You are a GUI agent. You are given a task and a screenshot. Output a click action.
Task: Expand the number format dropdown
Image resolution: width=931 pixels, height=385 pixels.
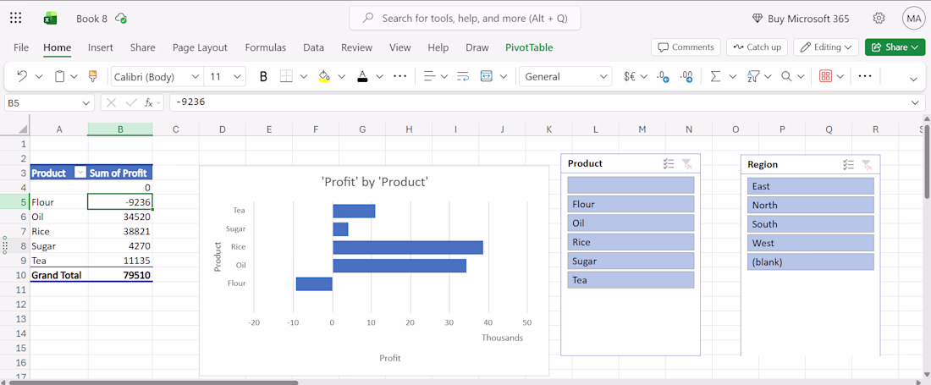point(603,76)
